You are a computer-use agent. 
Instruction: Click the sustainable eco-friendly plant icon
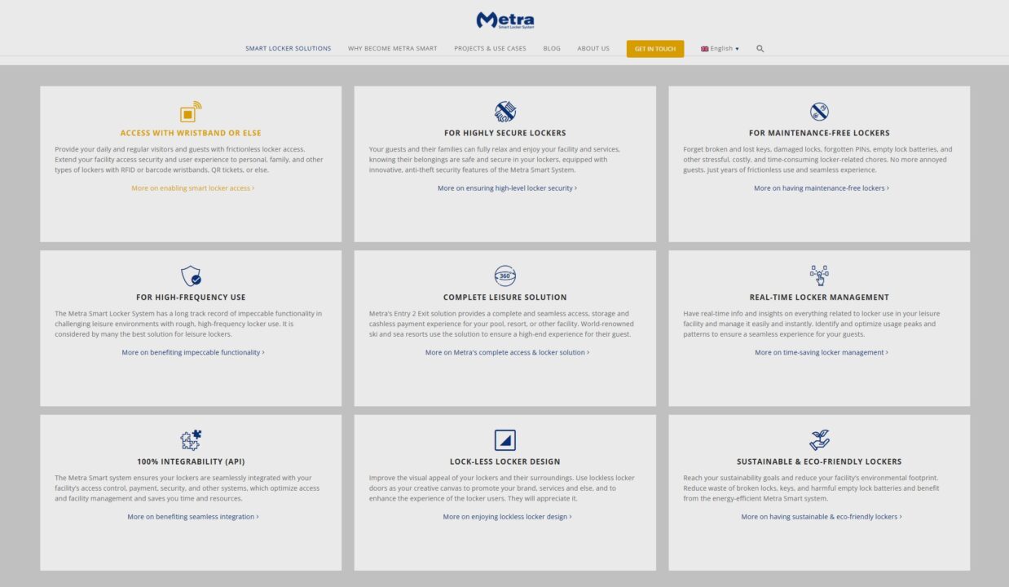click(x=819, y=440)
